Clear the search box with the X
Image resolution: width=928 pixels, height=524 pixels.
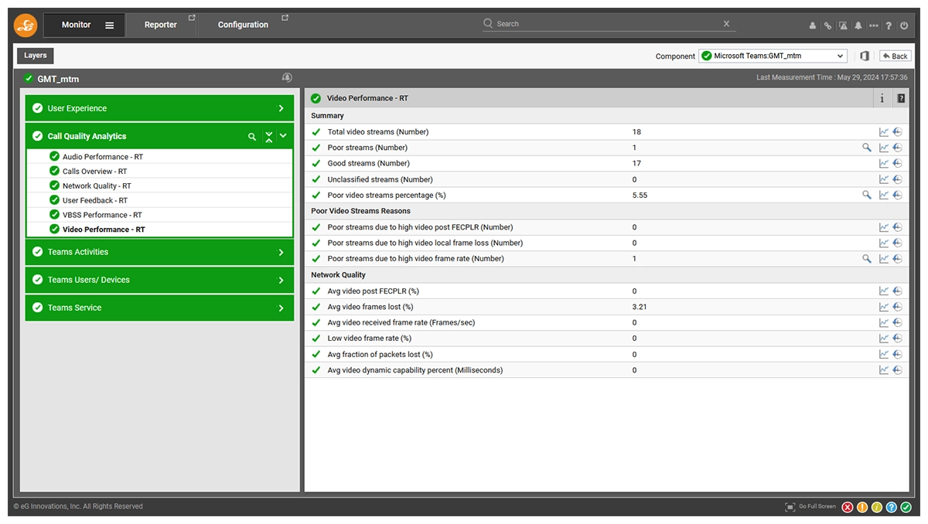pyautogui.click(x=726, y=24)
